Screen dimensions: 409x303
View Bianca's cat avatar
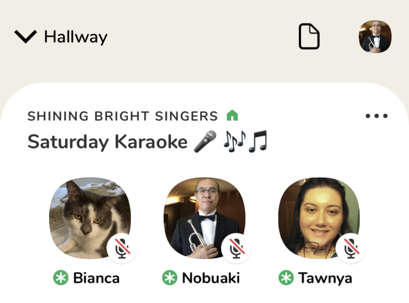[88, 216]
